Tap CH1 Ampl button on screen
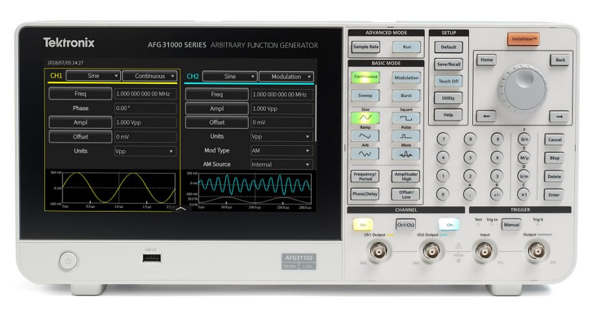 point(80,122)
